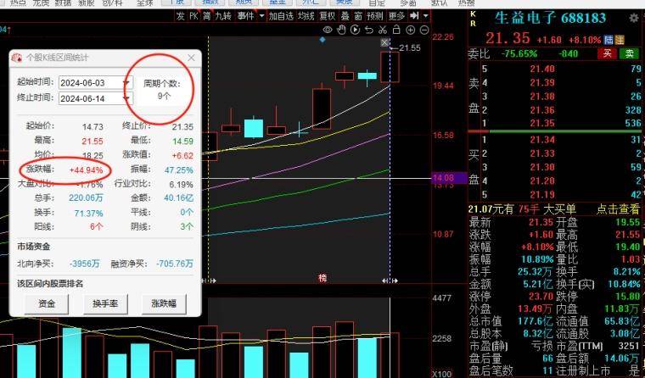Image resolution: width=645 pixels, height=378 pixels.
Task: Open dropdown arrow at toolbar's far right
Action: (x=426, y=16)
